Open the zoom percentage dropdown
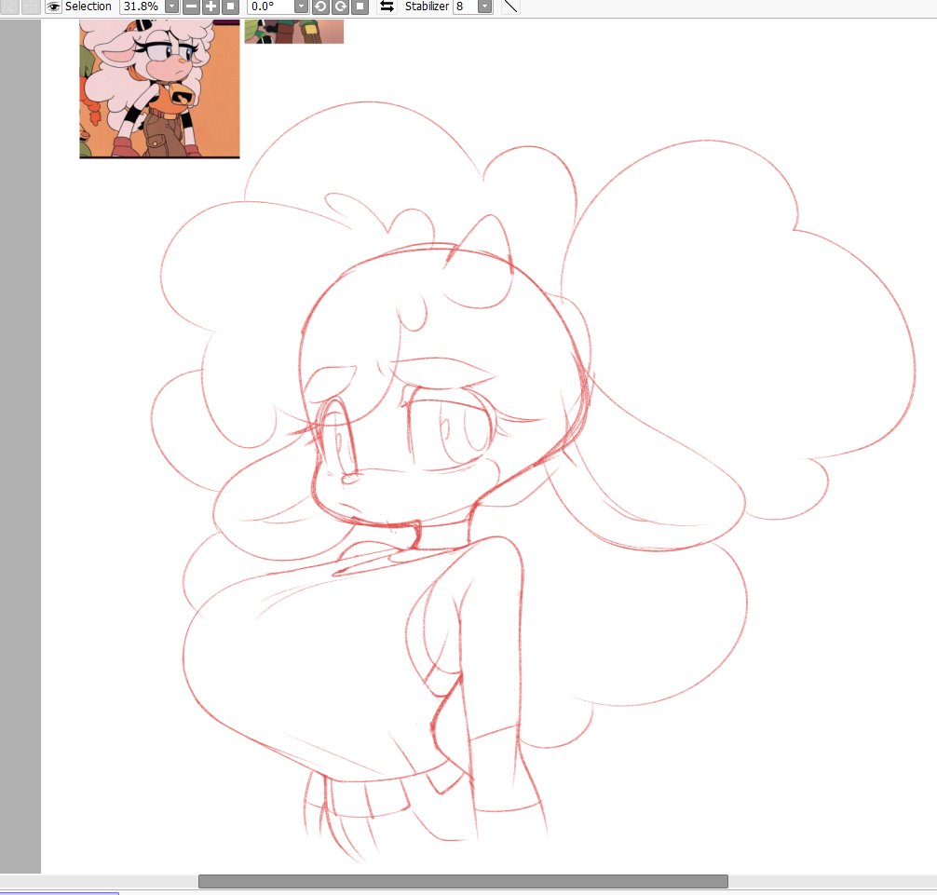This screenshot has width=937, height=895. coord(171,7)
